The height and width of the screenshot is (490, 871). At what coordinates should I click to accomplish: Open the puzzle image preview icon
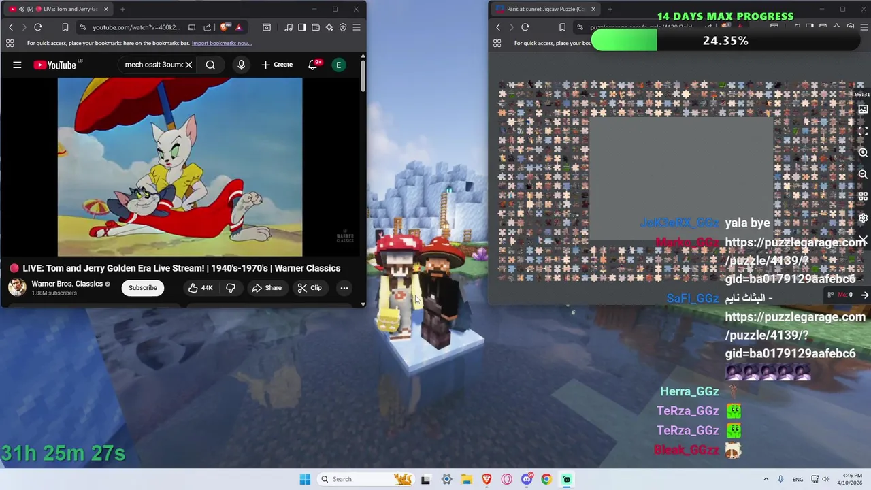tap(863, 109)
